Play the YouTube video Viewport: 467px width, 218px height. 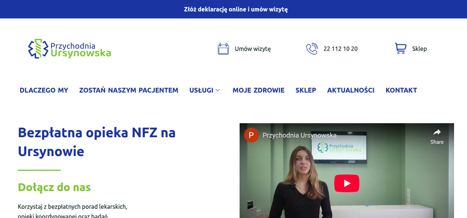[347, 183]
